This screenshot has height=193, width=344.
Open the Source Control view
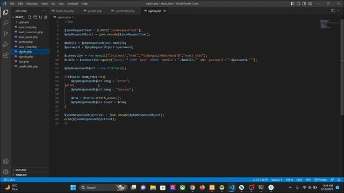[6, 33]
